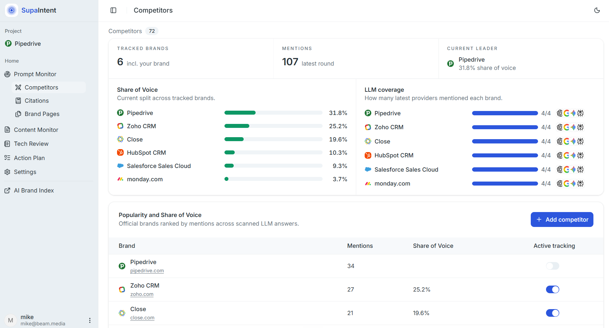
Task: Click the 27 mentions cell for Zoho CRM
Action: click(x=351, y=290)
